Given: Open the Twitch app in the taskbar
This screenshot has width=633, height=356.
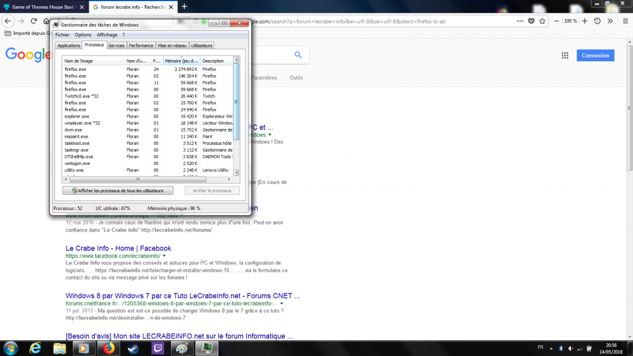Looking at the screenshot, I should point(158,348).
